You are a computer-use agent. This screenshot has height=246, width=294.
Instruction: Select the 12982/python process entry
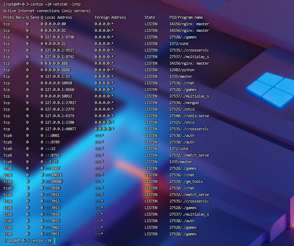(x=182, y=70)
